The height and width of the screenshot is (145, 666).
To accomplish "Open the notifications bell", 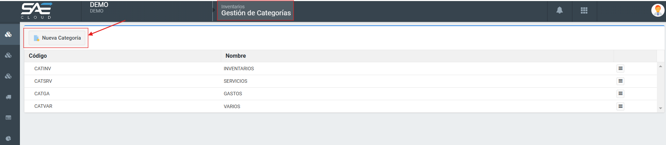I will pos(559,10).
